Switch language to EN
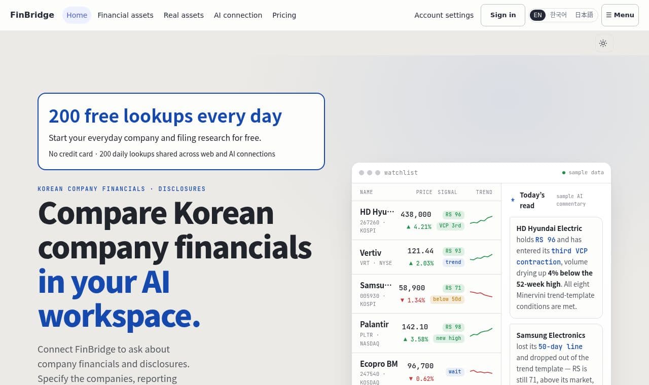Screen dimensions: 649x385 pos(537,15)
